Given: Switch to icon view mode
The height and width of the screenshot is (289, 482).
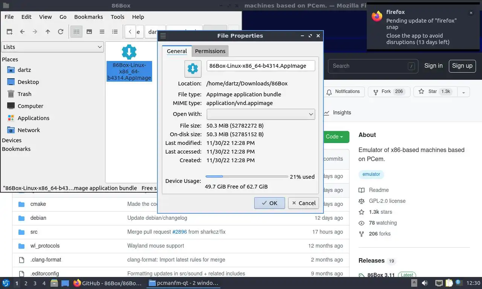Looking at the screenshot, I should tap(76, 32).
